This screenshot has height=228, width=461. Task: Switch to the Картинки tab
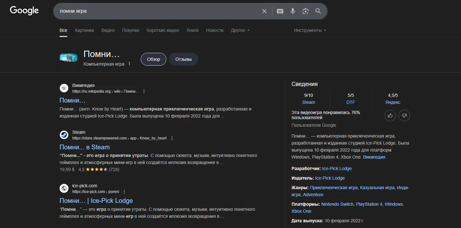(x=84, y=30)
